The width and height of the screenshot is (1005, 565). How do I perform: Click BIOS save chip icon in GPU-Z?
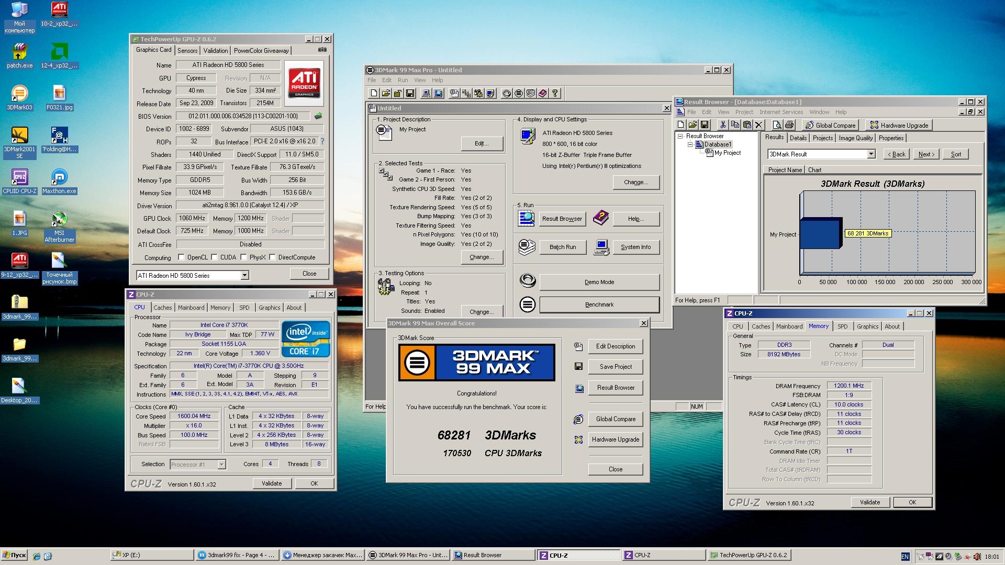318,116
